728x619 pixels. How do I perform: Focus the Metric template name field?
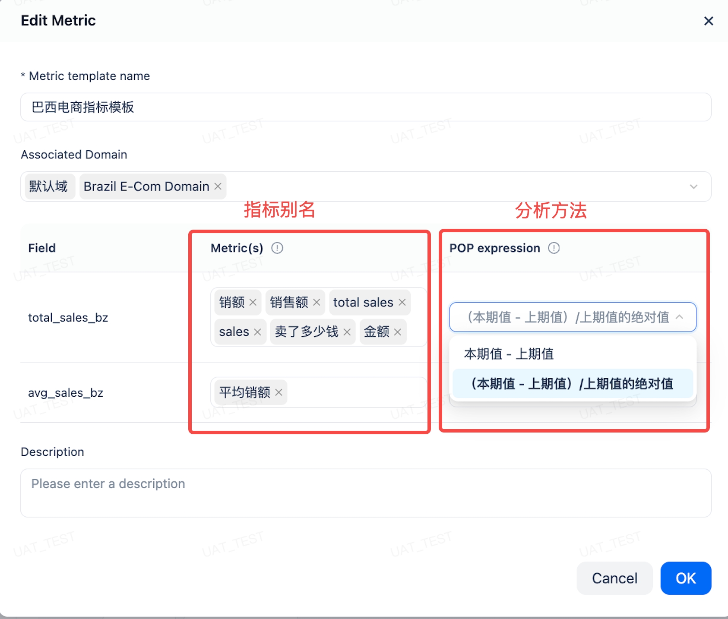365,107
